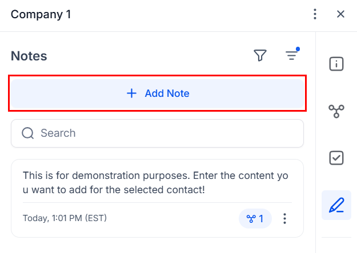357x253 pixels.
Task: Click the note's association count badge
Action: point(255,218)
